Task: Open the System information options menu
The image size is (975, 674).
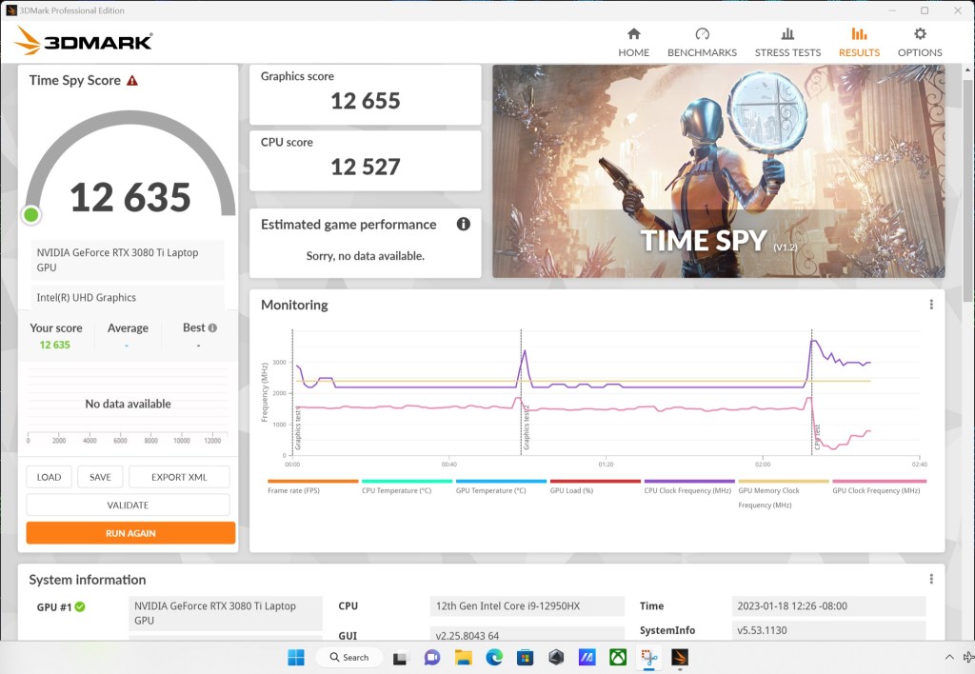Action: click(x=930, y=577)
